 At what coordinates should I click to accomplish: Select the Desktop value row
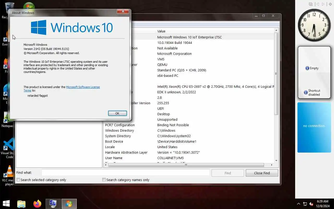point(163,114)
